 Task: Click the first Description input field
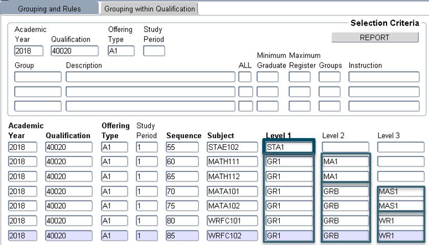[150, 77]
